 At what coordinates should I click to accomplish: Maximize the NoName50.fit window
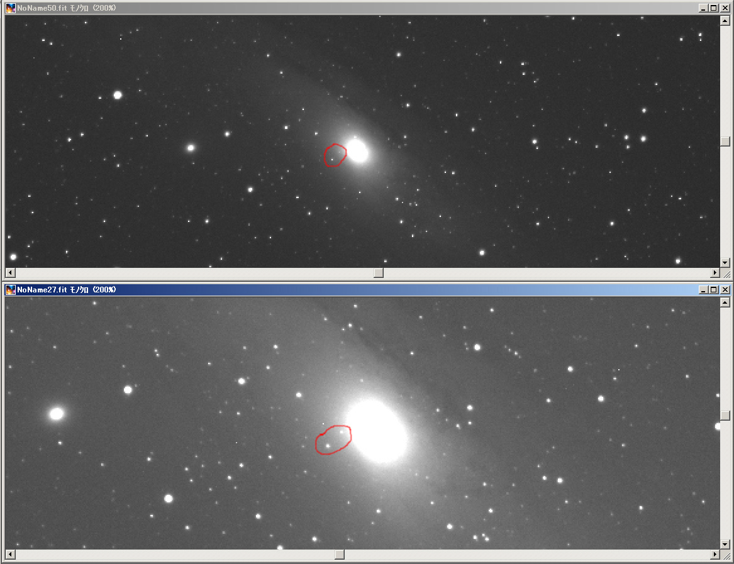click(714, 8)
